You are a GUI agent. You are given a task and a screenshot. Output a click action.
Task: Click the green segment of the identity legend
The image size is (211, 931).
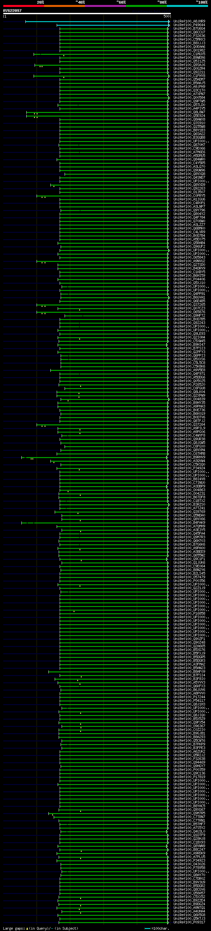[x=146, y=6]
